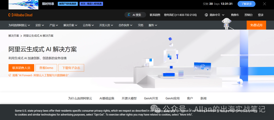This screenshot has height=120, width=274.
Task: Expand the 解决方案 navigation menu
Action: [x=71, y=25]
